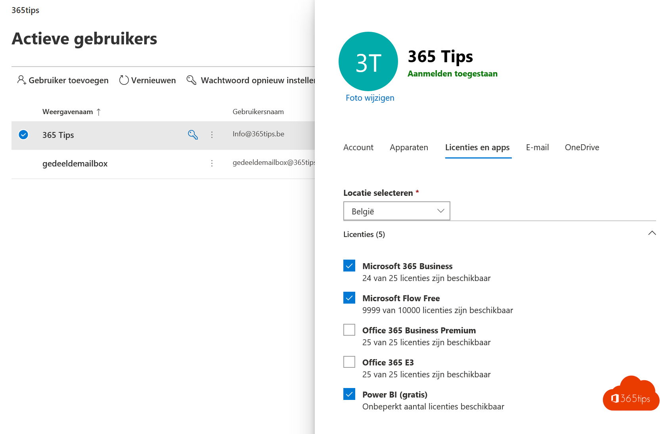Viewport: 672px width, 434px height.
Task: Click the Vernieuwen refresh icon
Action: [x=124, y=80]
